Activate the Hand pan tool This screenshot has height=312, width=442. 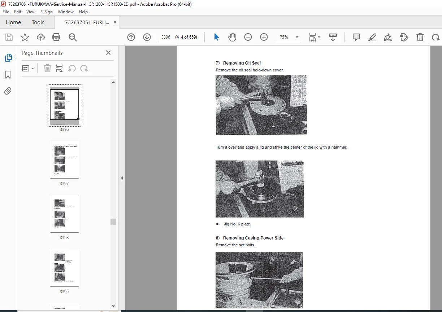click(232, 37)
